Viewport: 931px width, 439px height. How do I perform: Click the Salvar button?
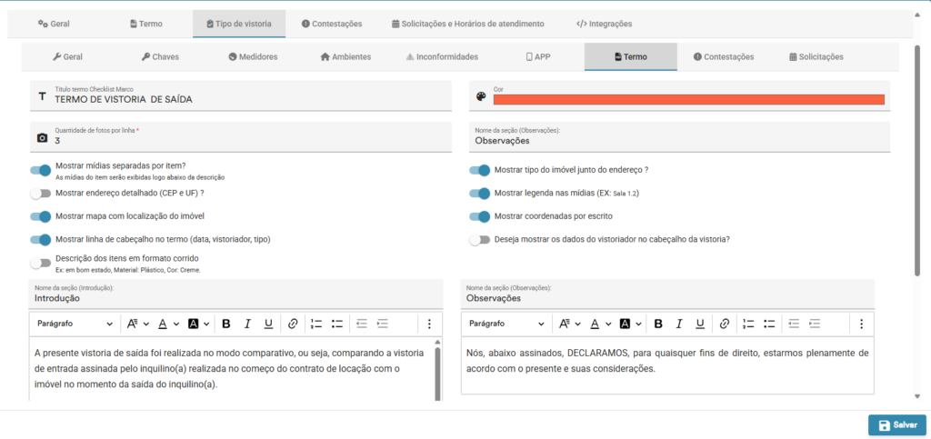click(896, 424)
